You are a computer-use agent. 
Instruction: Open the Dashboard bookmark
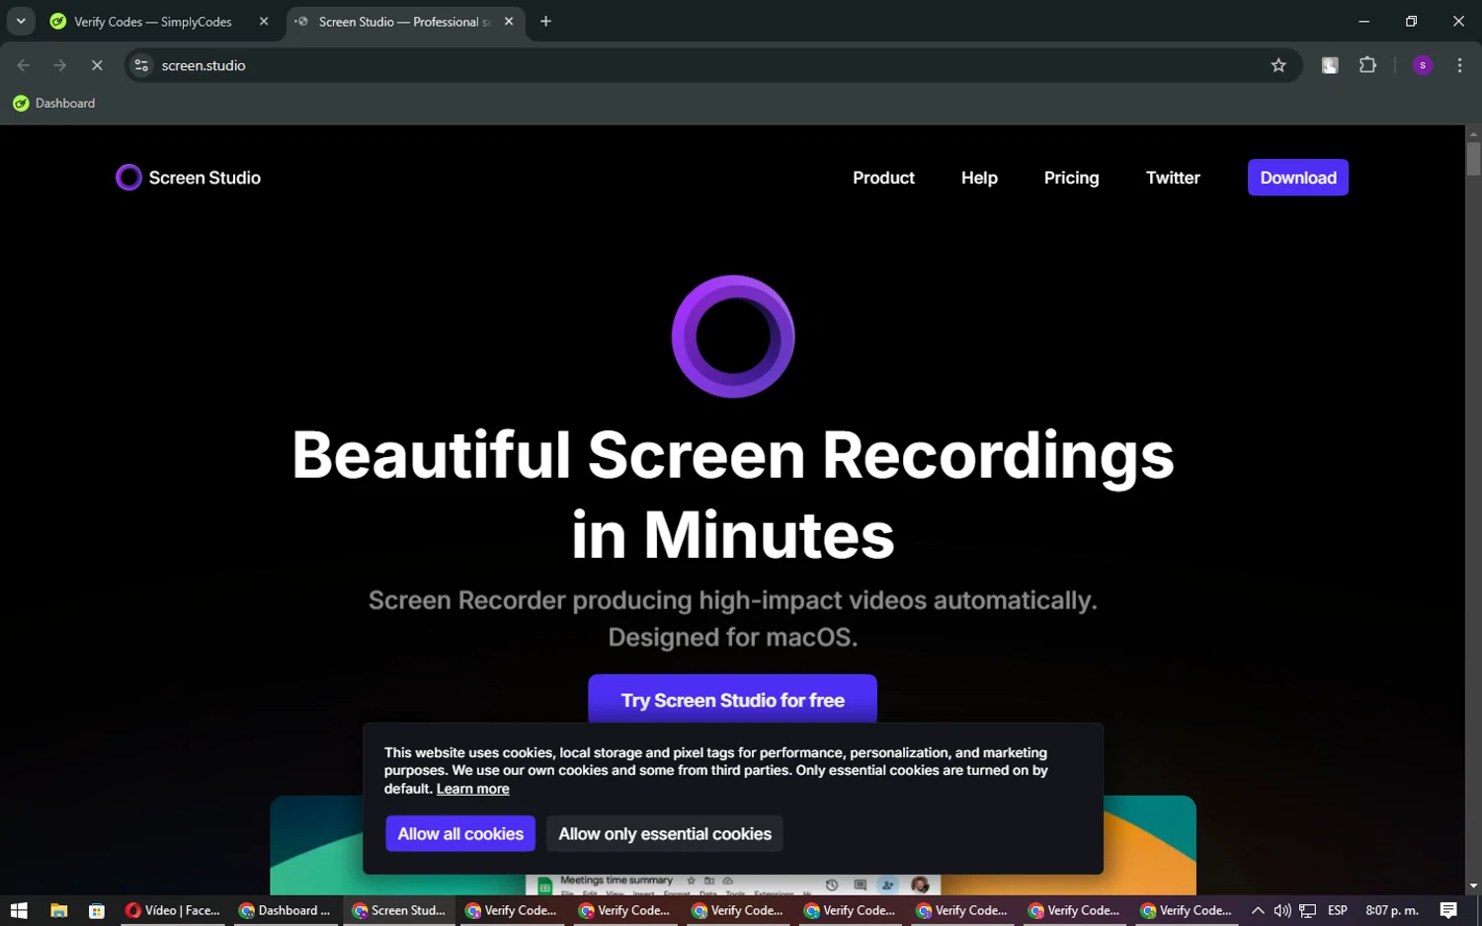click(54, 104)
